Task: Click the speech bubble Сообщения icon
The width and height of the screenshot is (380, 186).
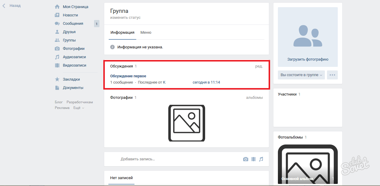Action: 57,23
